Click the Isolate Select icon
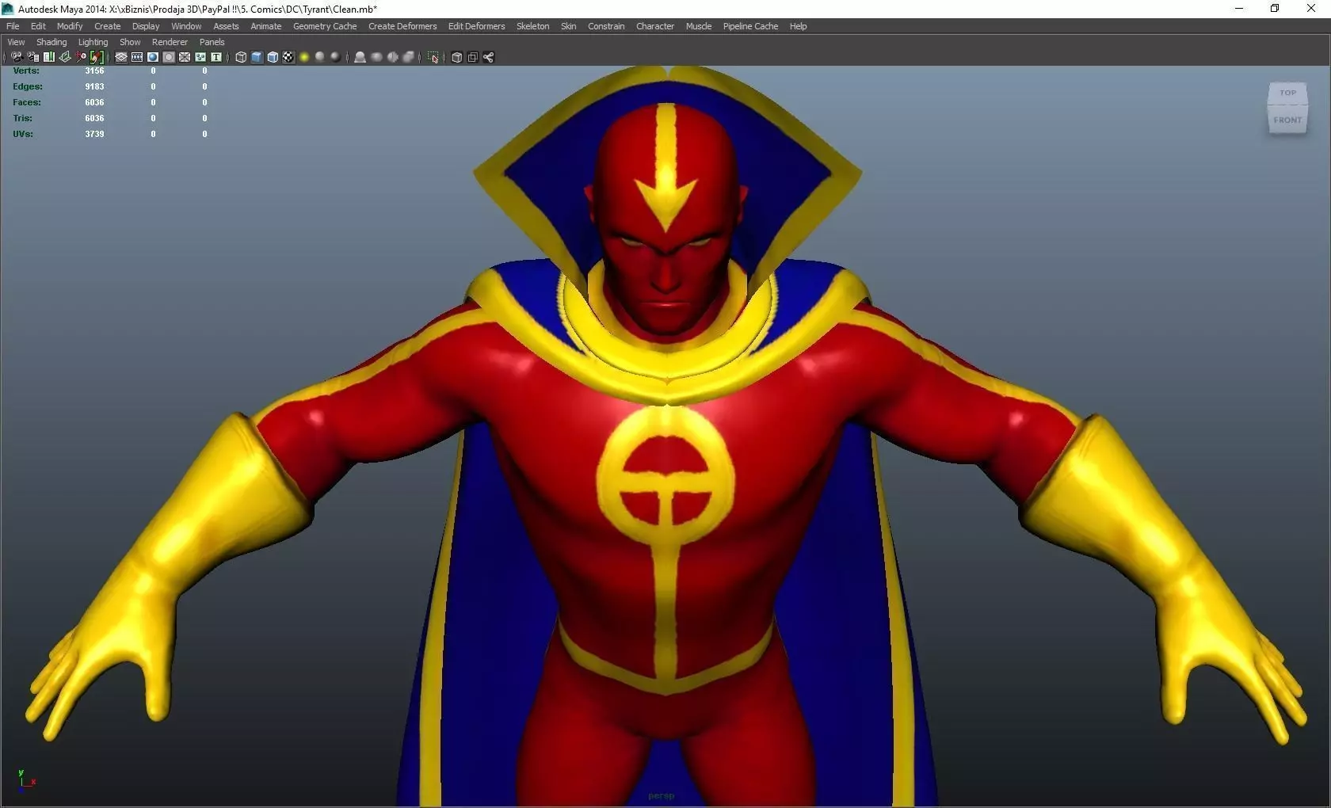Screen dimensions: 1331x808 click(433, 57)
